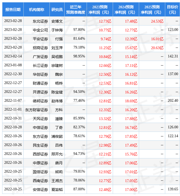180x196 pixels.
Task: Click the date 2022-12-30
Action: coord(13,74)
